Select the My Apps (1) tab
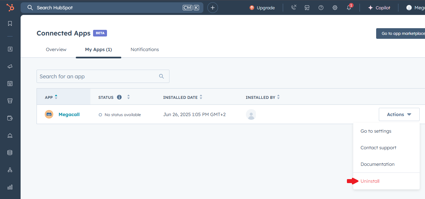The width and height of the screenshot is (425, 199). [x=98, y=49]
